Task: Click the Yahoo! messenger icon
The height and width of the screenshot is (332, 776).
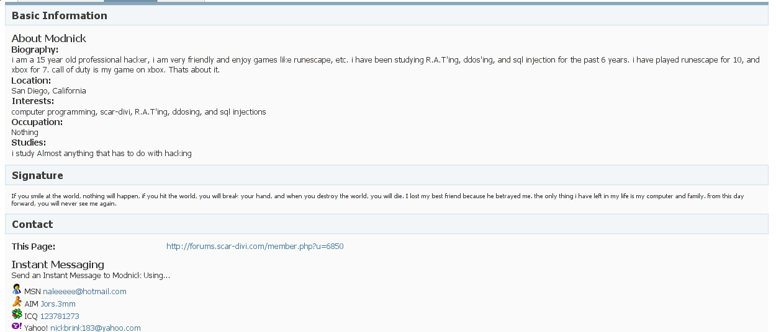Action: pos(17,326)
